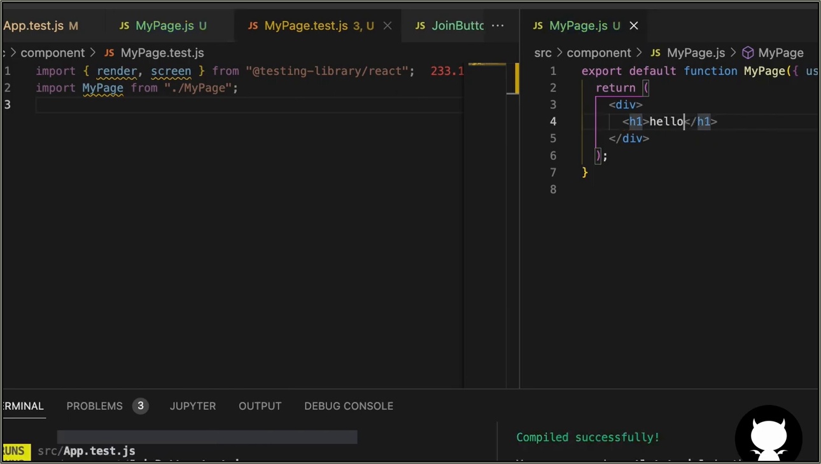Screen dimensions: 821x464
Task: Click the GitHub cat logo icon
Action: (768, 436)
